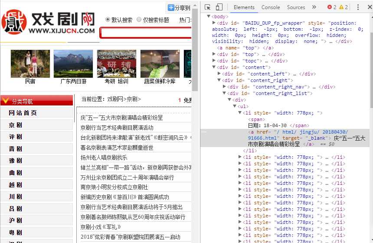Collapse the content_right_list div node
The width and height of the screenshot is (373, 243).
click(x=224, y=93)
